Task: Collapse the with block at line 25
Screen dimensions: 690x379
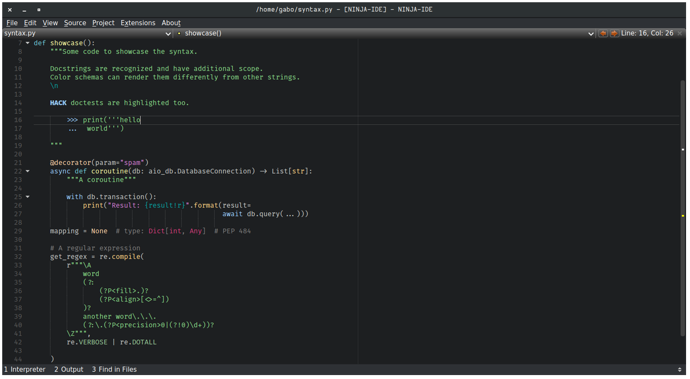Action: tap(27, 197)
